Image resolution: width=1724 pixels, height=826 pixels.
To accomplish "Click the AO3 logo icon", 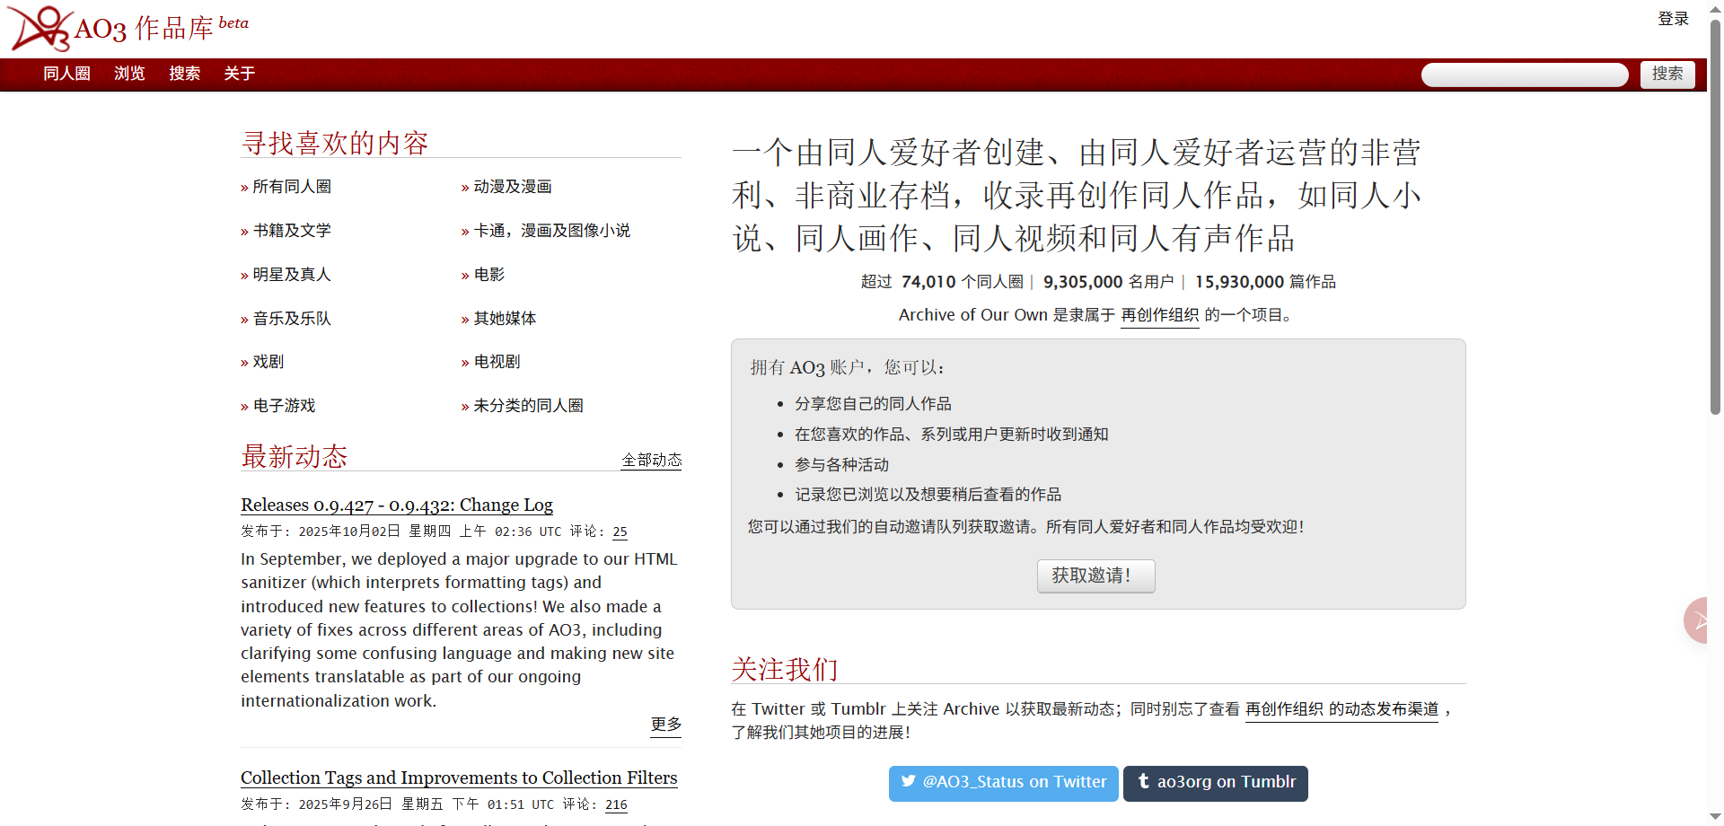I will (x=40, y=29).
